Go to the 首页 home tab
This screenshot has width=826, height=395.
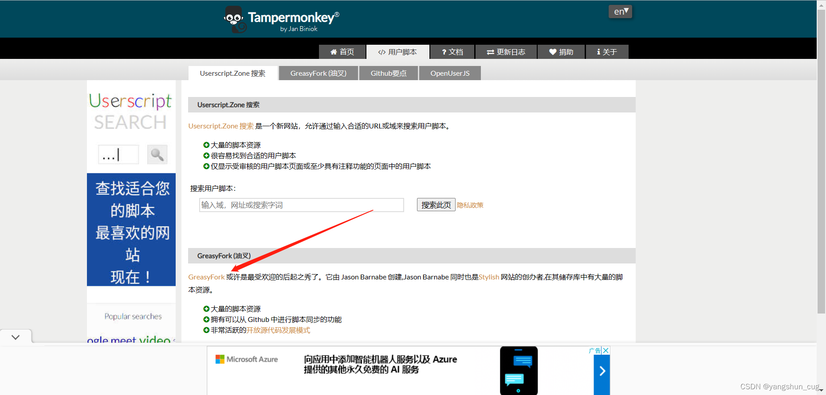tap(342, 52)
